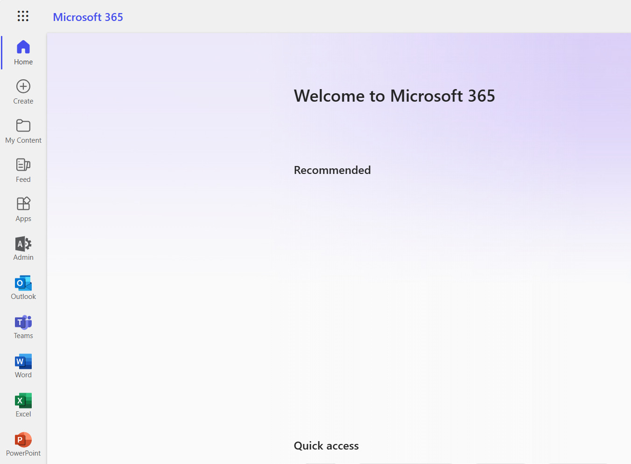This screenshot has width=631, height=464.
Task: Open the Create page
Action: (23, 92)
